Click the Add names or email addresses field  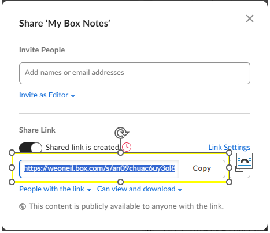click(x=135, y=73)
